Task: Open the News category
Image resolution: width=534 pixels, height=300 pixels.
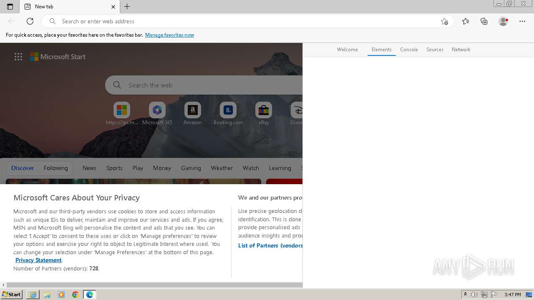Action: point(89,168)
